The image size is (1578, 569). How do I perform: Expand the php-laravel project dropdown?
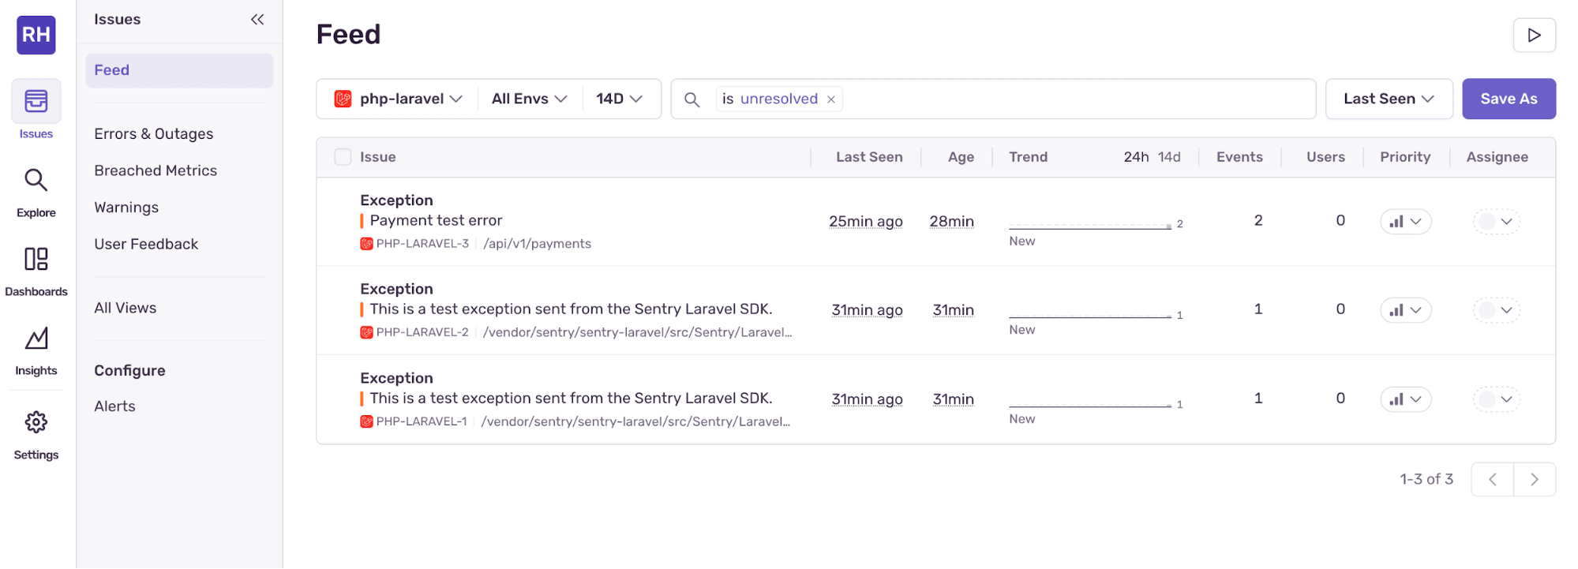click(x=398, y=99)
